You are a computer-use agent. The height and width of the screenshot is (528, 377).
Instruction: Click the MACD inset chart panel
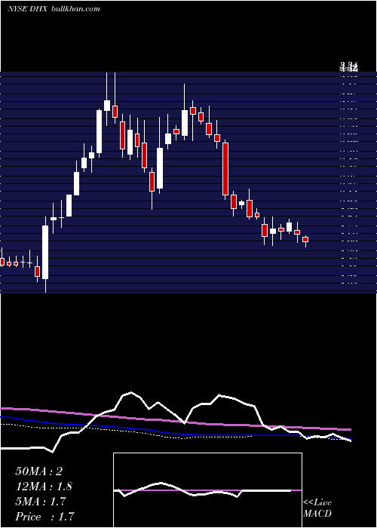[207, 490]
